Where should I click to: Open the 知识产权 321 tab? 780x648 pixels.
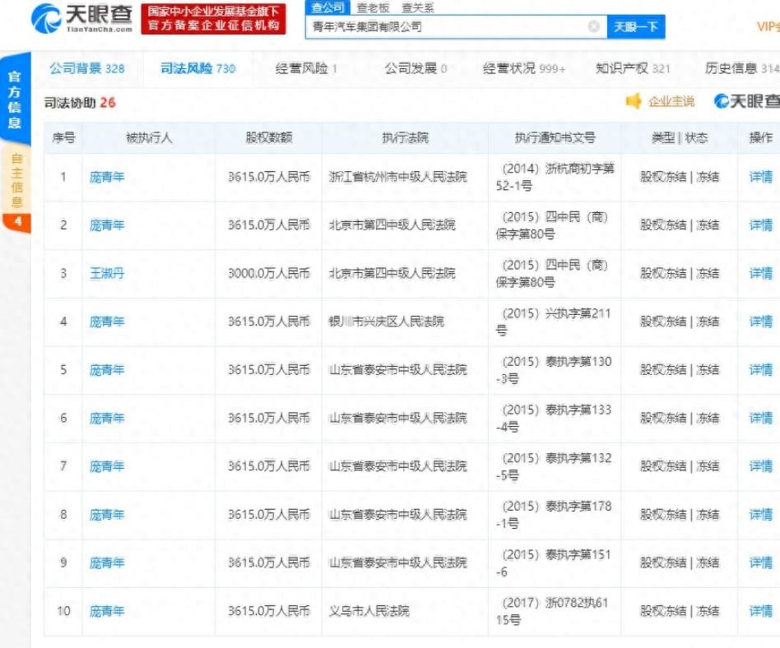tap(632, 68)
